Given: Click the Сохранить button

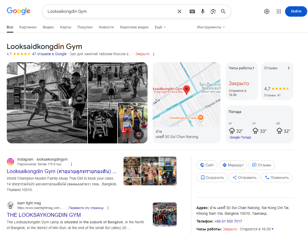Looking at the screenshot, I should pos(212,178).
